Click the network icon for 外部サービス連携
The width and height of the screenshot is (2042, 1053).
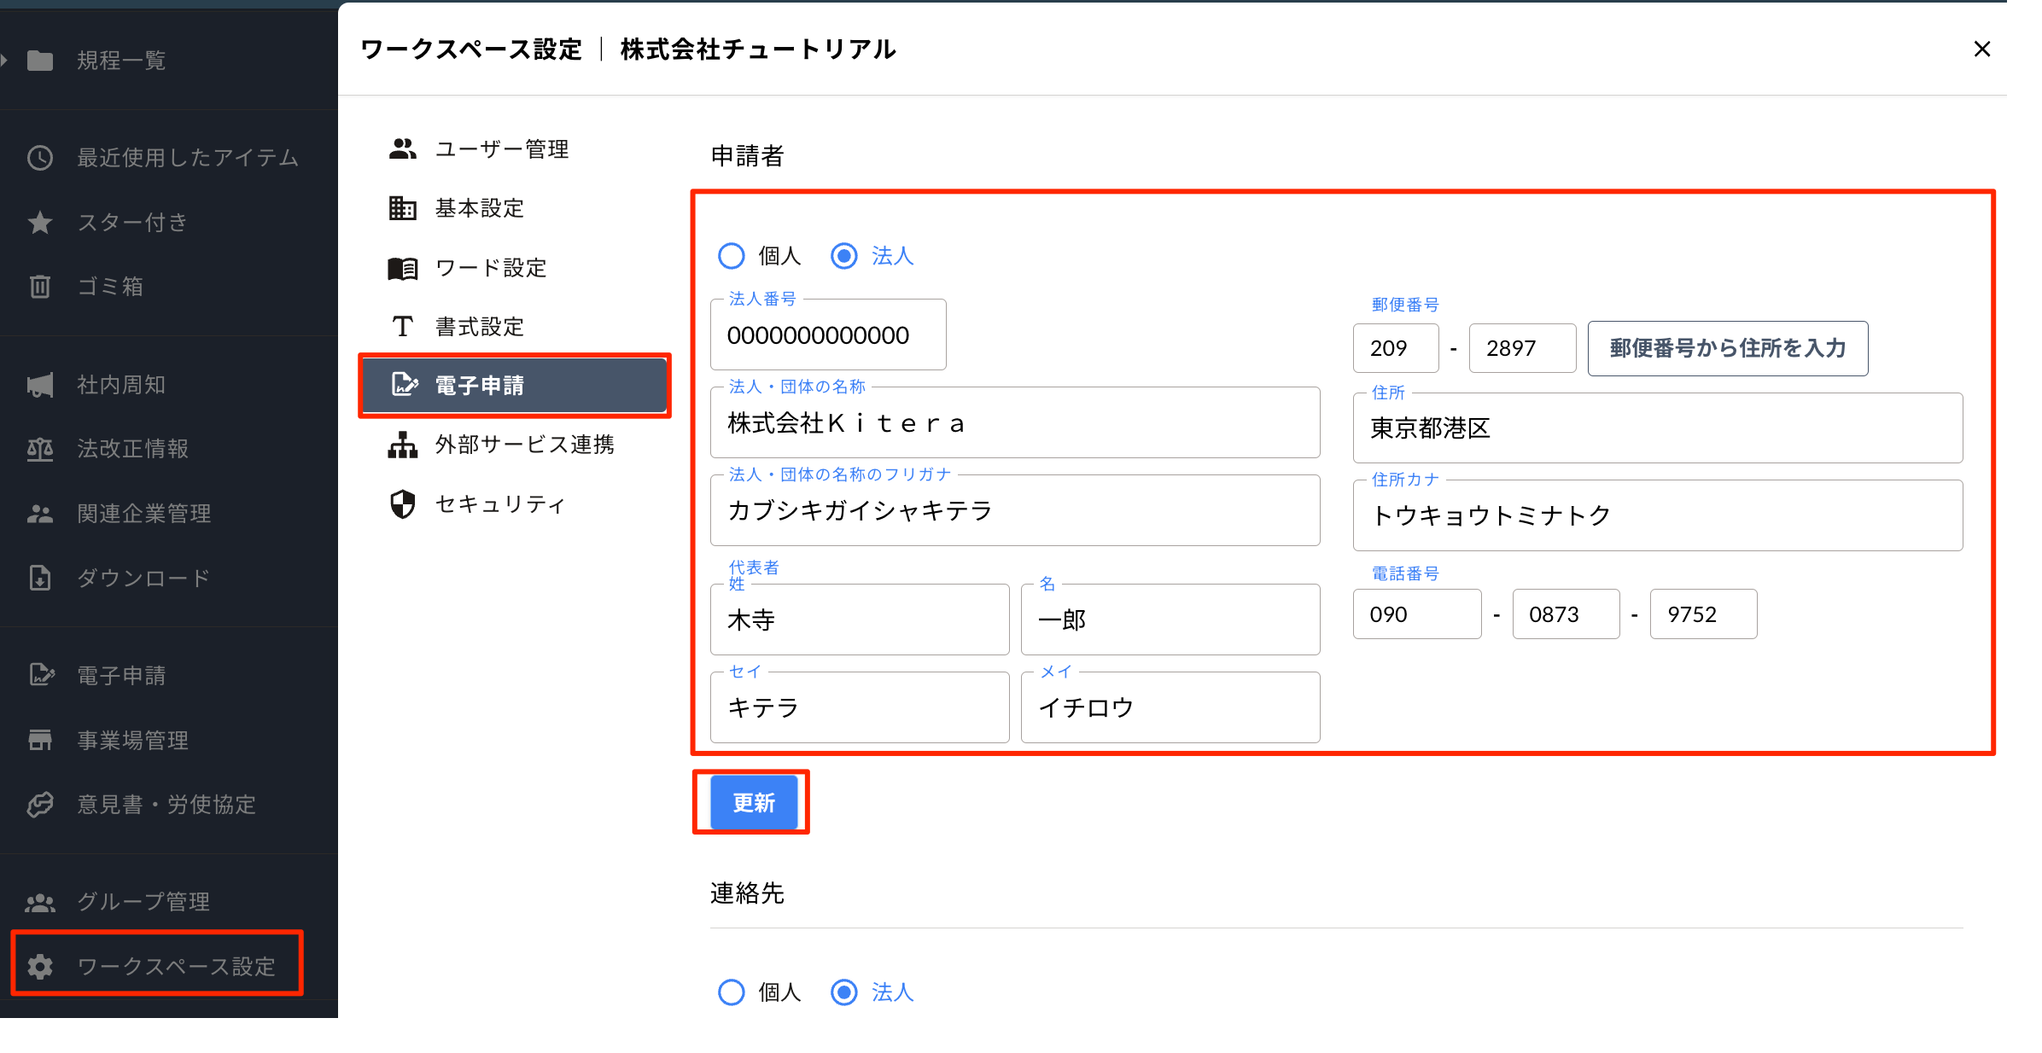(x=402, y=445)
